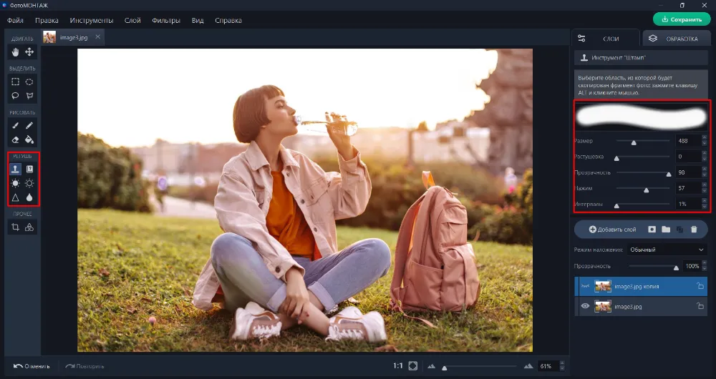This screenshot has height=379, width=716.
Task: Hide the image3.jpg layer with eye icon
Action: click(x=585, y=306)
